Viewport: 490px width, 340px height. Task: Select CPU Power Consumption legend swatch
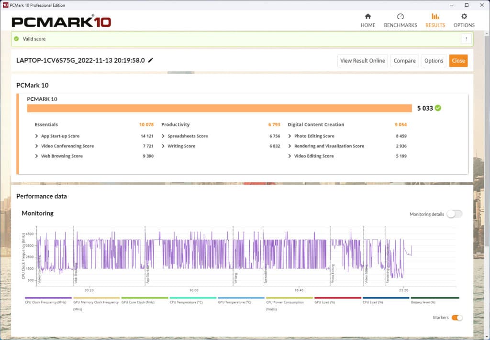(290, 298)
